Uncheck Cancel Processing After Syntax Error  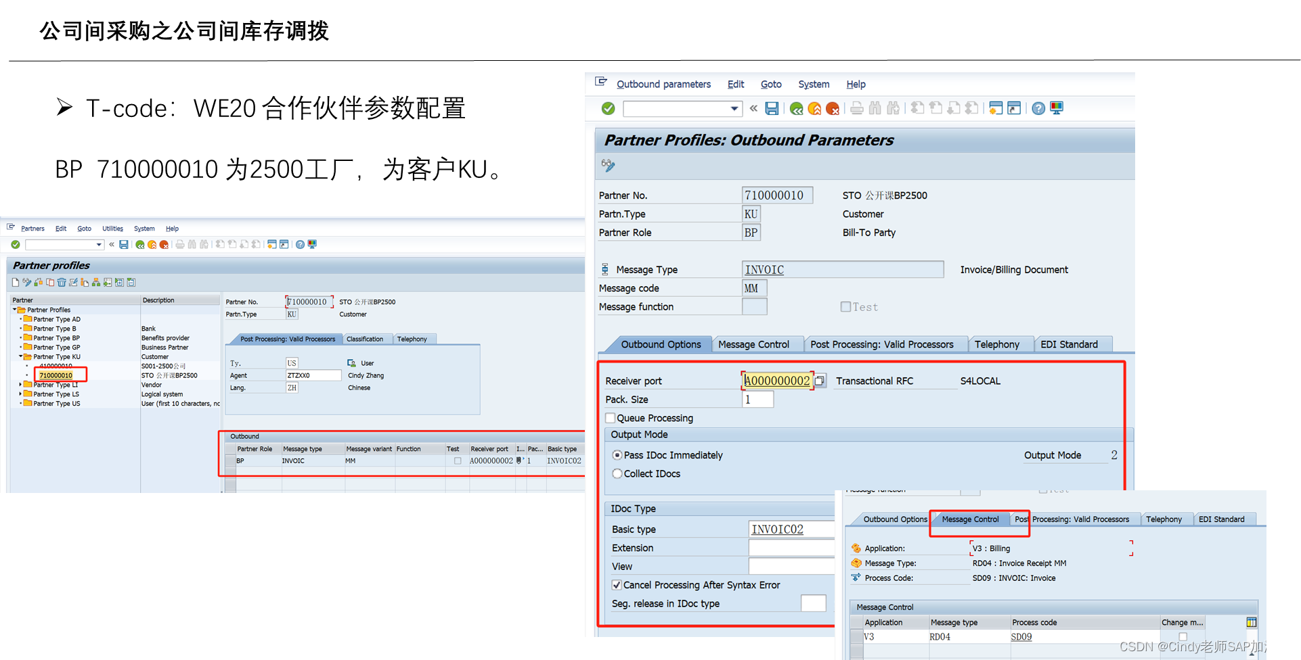point(617,584)
